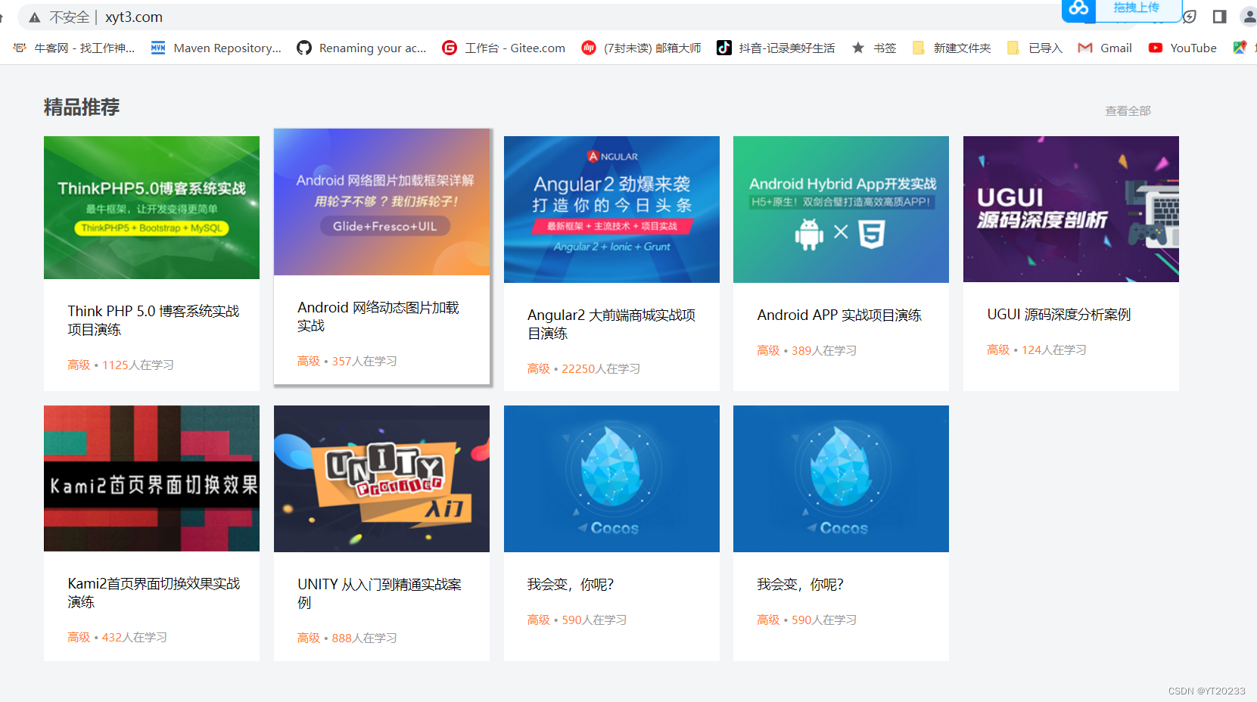1257x702 pixels.
Task: Click Android 网络动态图片加载实战 title
Action: click(x=378, y=316)
